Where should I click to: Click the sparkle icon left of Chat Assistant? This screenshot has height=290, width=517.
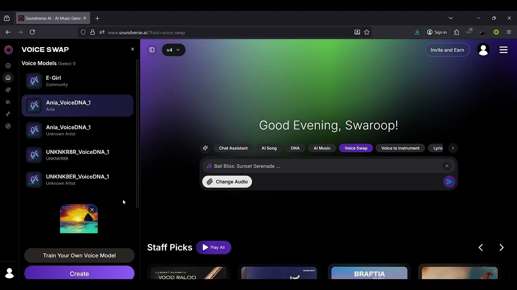205,148
